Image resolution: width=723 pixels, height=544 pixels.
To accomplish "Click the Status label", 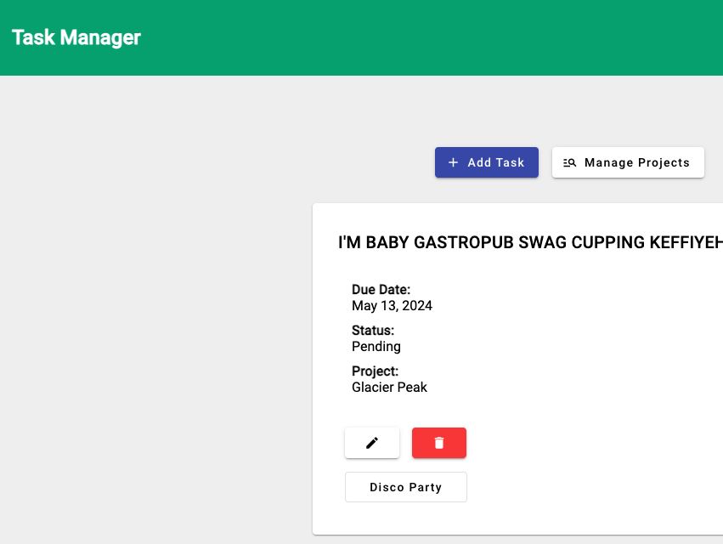I will (373, 331).
